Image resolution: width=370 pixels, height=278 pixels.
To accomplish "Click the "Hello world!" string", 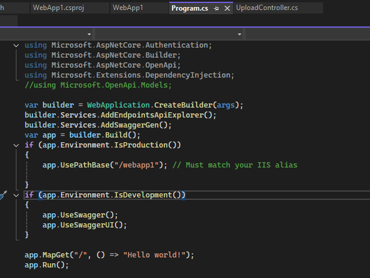I will tap(154, 255).
